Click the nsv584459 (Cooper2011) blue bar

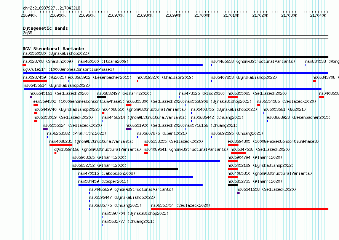click(141, 185)
